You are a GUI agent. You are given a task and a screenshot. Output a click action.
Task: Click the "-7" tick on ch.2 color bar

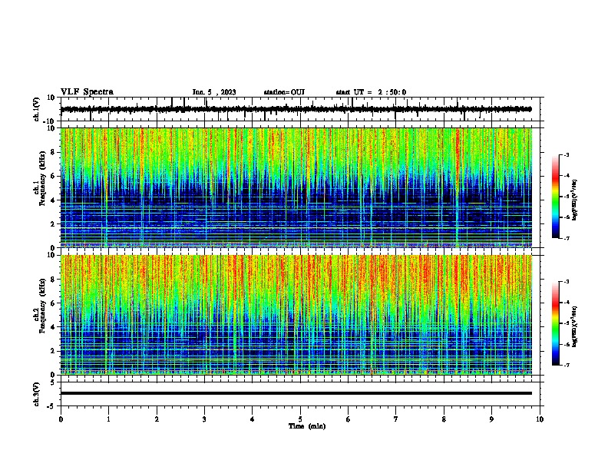click(x=567, y=365)
